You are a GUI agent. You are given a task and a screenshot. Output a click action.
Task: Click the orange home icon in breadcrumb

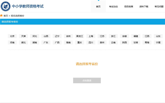pyautogui.click(x=2, y=16)
